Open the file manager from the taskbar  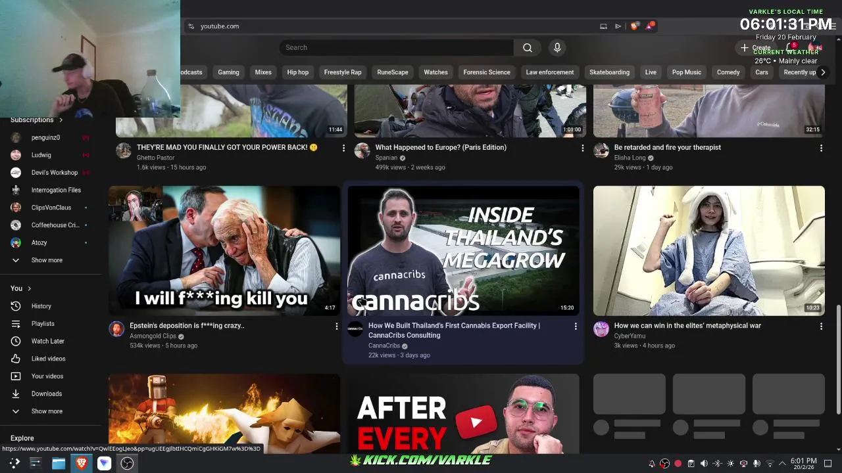(x=59, y=463)
